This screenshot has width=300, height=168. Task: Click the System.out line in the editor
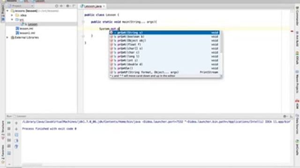tap(109, 29)
